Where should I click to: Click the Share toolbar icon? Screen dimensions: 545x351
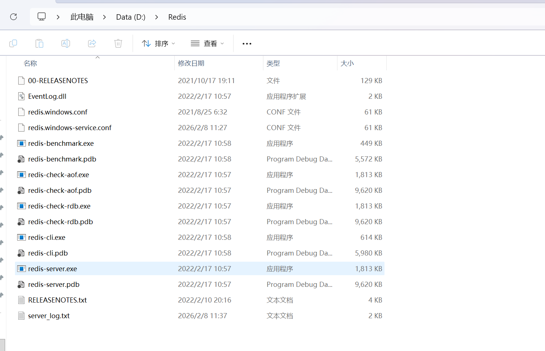coord(92,43)
